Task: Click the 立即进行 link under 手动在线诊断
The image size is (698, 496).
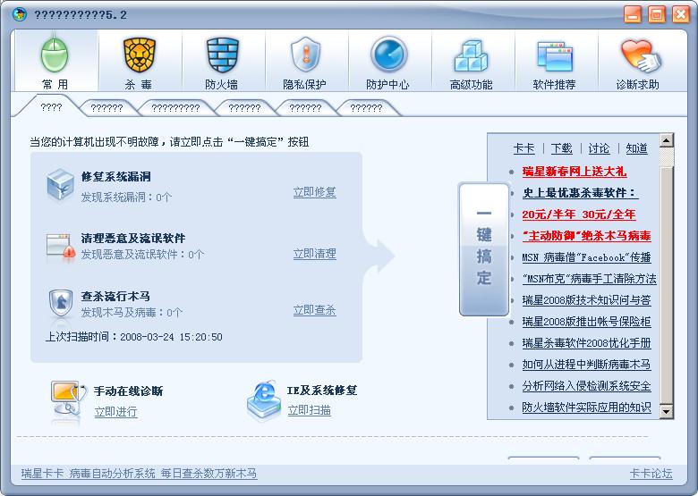Action: pyautogui.click(x=115, y=412)
